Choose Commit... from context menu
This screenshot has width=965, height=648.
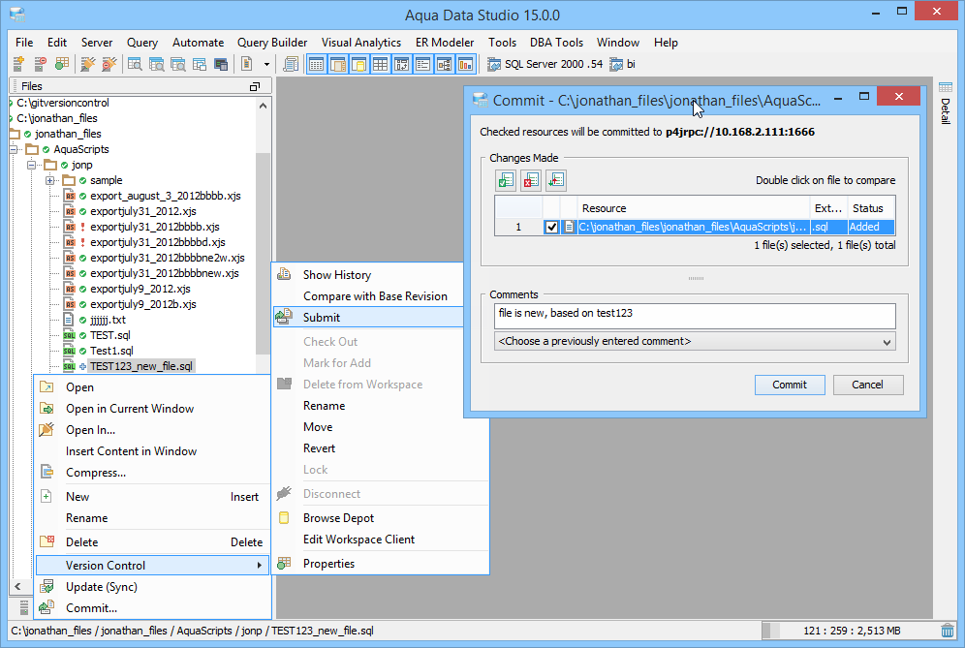click(x=153, y=608)
